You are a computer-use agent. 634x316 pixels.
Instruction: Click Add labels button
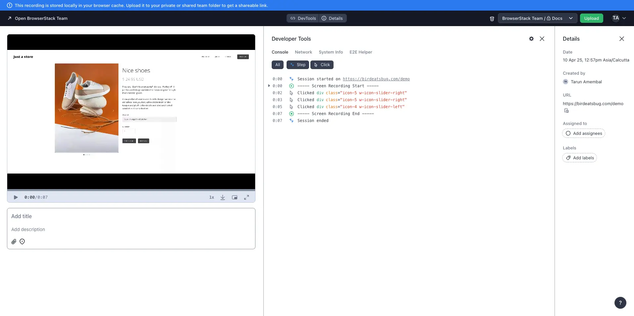tap(579, 158)
